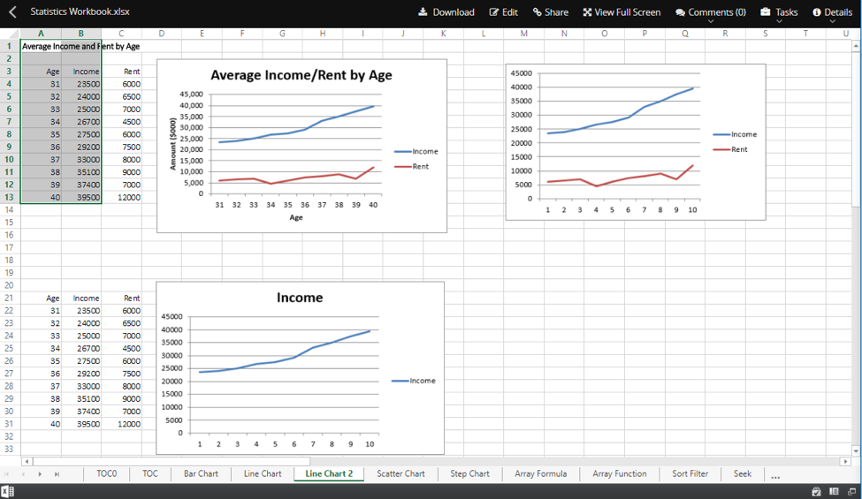
Task: Go to previous sheet tab arrow
Action: [23, 473]
